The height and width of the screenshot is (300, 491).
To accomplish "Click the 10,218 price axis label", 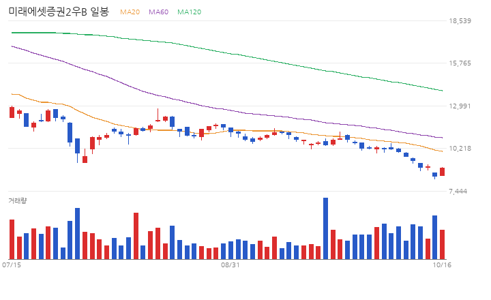I will click(x=460, y=149).
